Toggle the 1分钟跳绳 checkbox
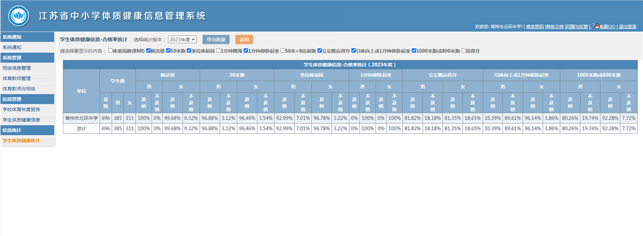The width and height of the screenshot is (643, 236). tap(219, 51)
